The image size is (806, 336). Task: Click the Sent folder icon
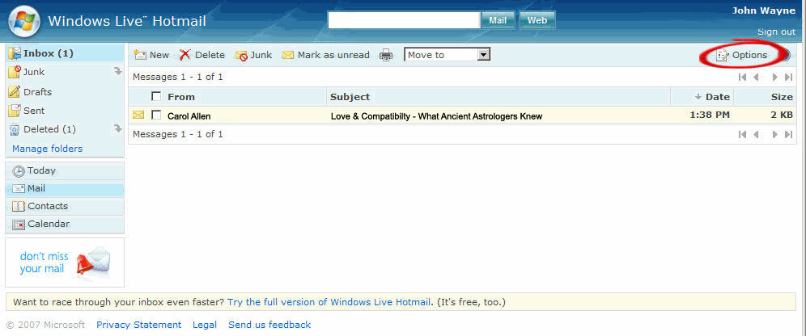(x=15, y=111)
